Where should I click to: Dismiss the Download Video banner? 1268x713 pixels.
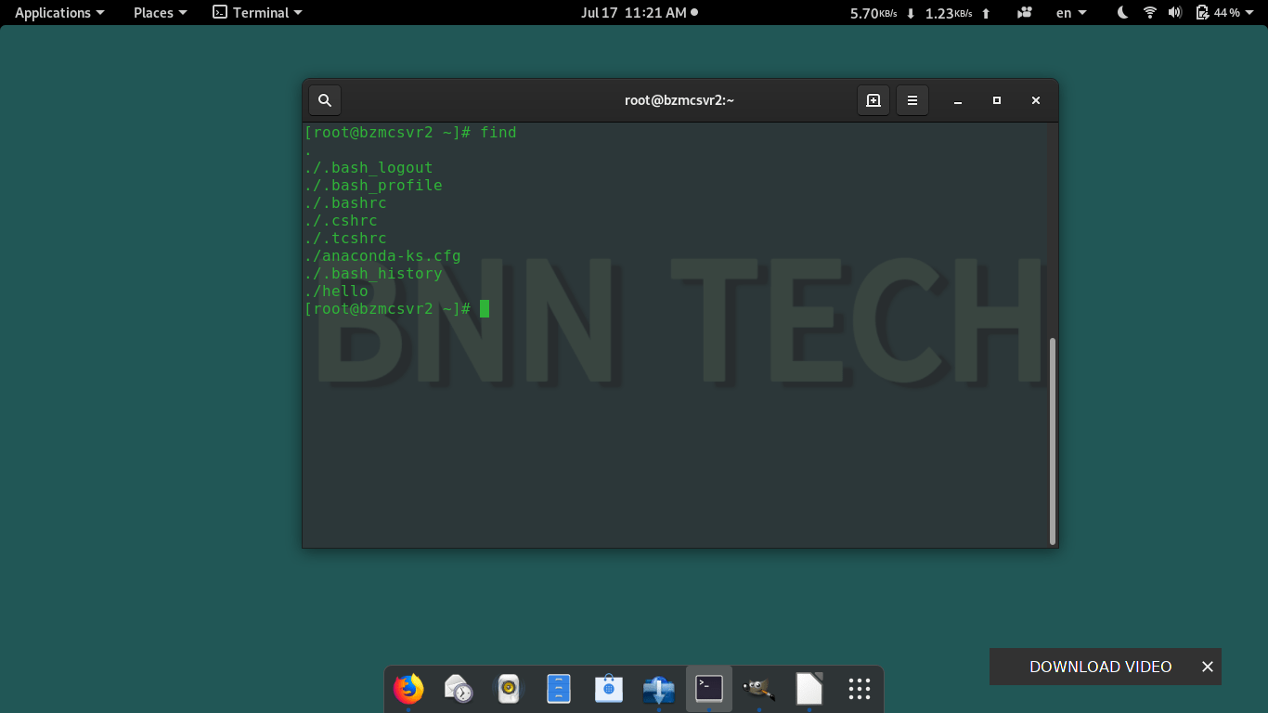pyautogui.click(x=1207, y=666)
